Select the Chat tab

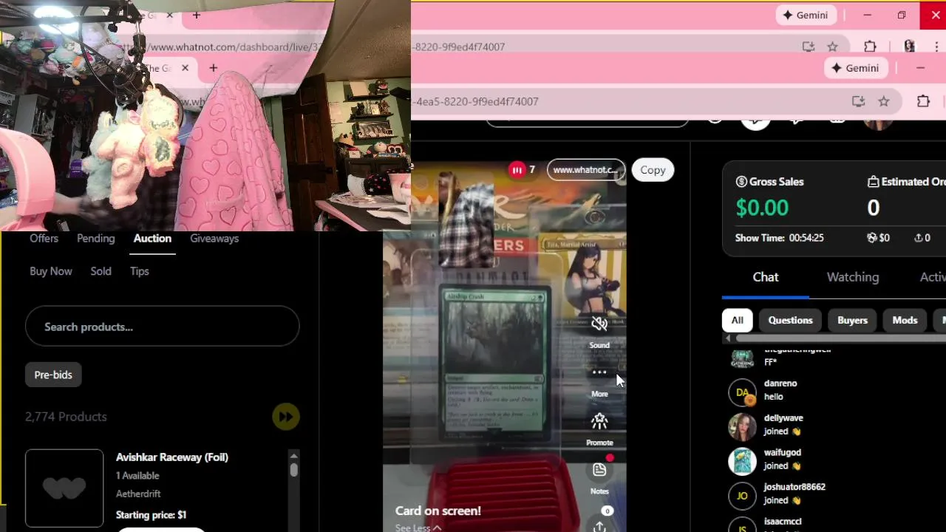point(766,277)
